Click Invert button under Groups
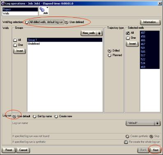 click(19, 51)
